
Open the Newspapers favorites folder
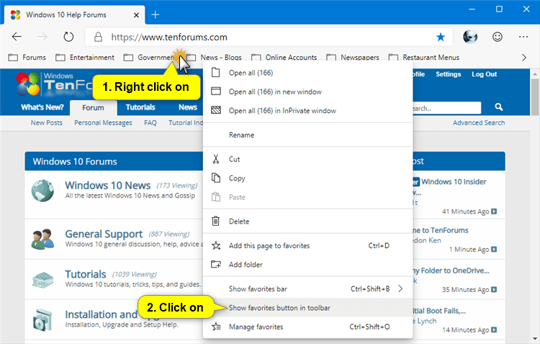(x=353, y=57)
